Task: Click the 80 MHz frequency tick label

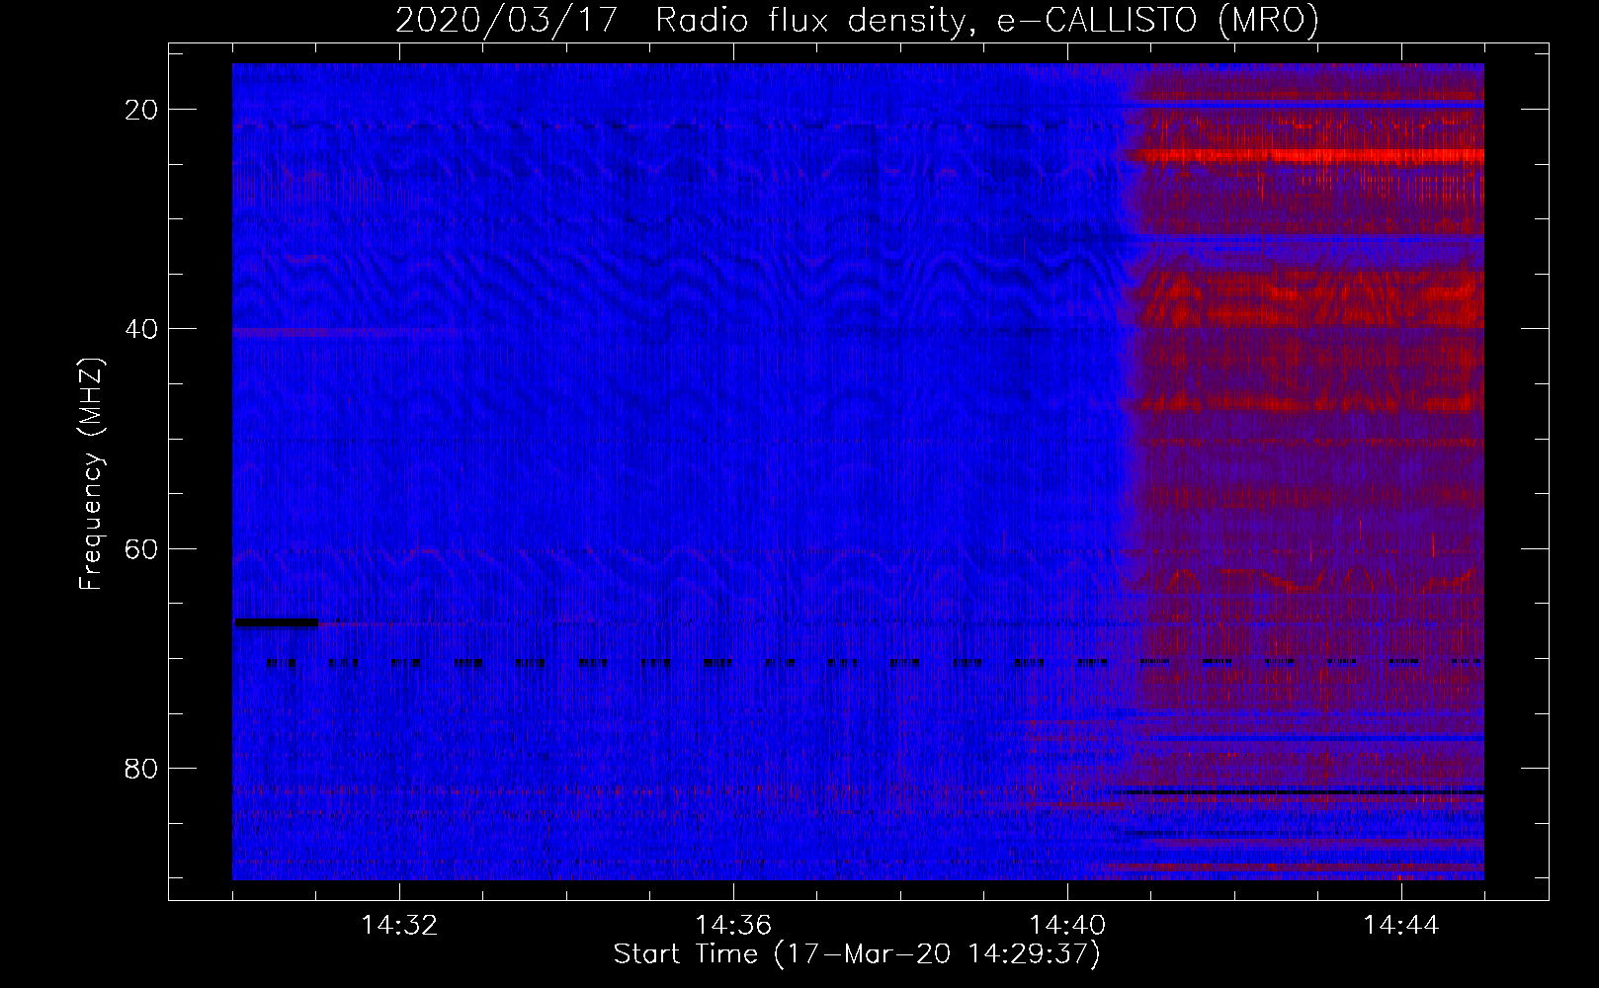Action: (141, 769)
